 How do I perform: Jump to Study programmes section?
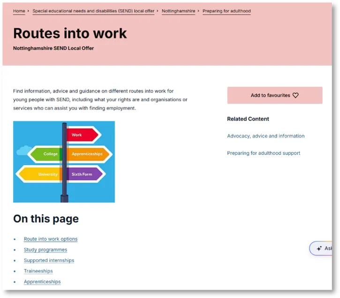pos(45,250)
